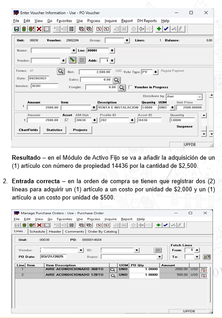Switch to the Comments tab
This screenshot has height=318, width=222.
click(75, 232)
